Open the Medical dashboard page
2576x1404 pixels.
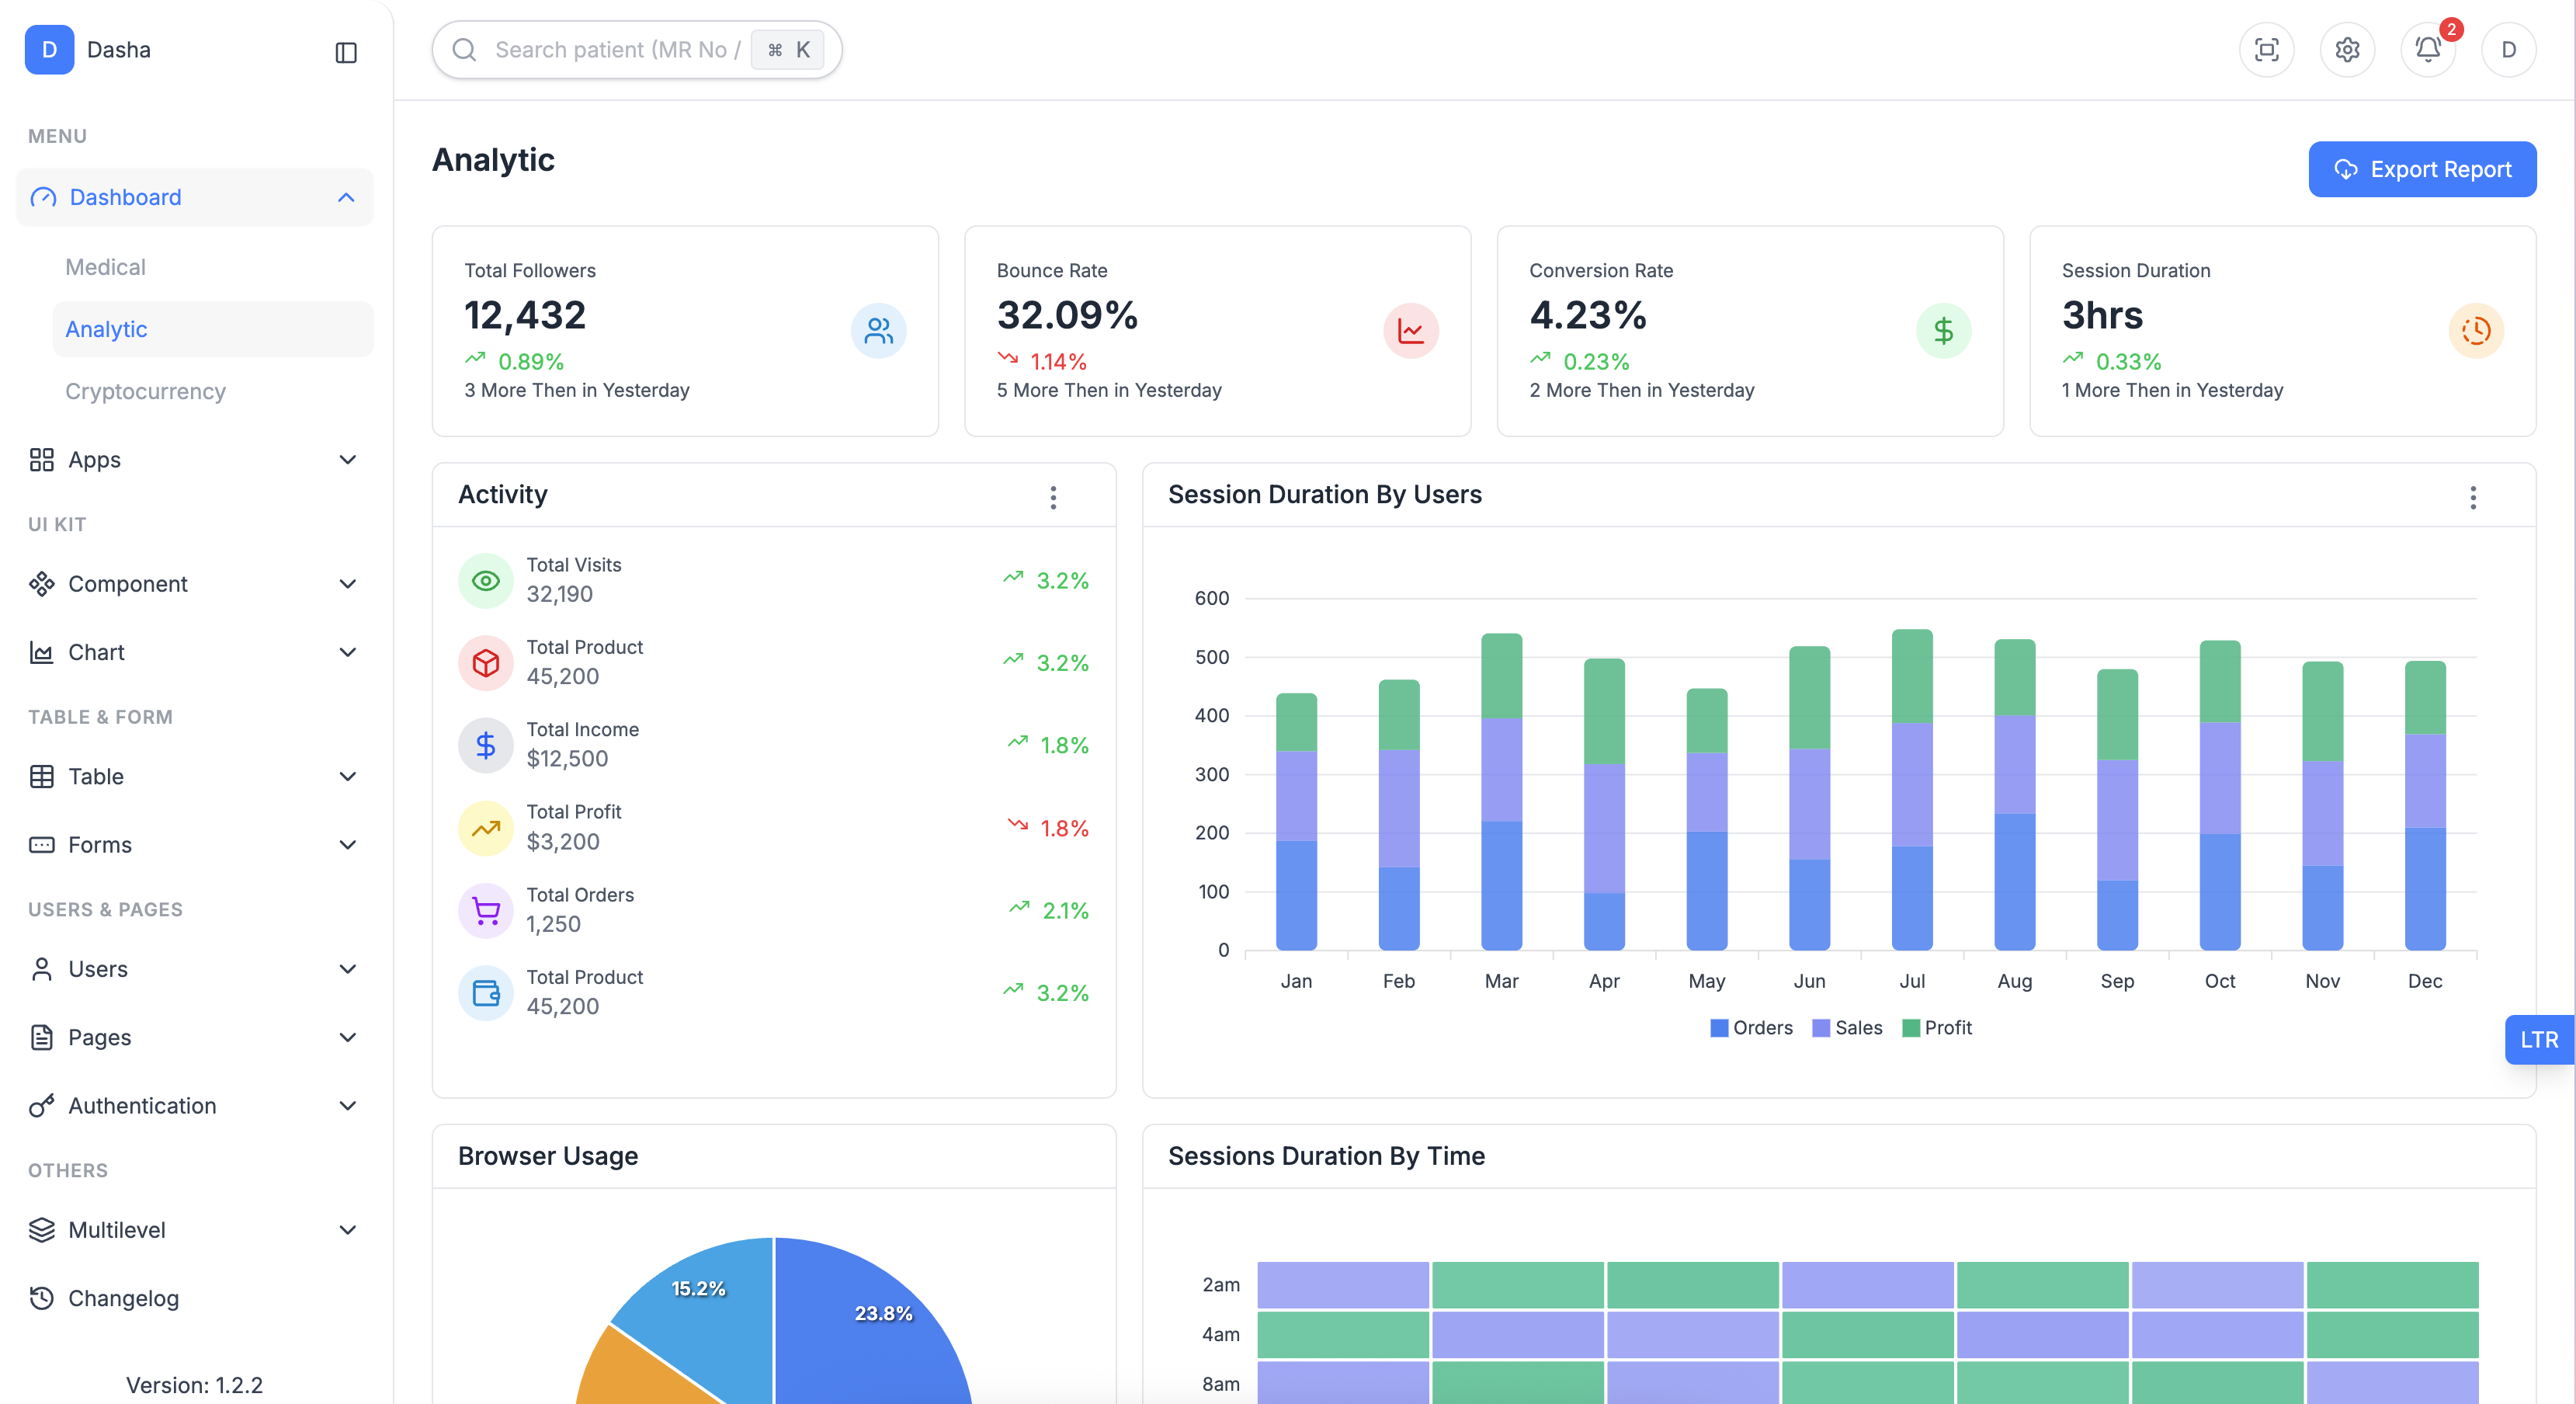click(106, 267)
